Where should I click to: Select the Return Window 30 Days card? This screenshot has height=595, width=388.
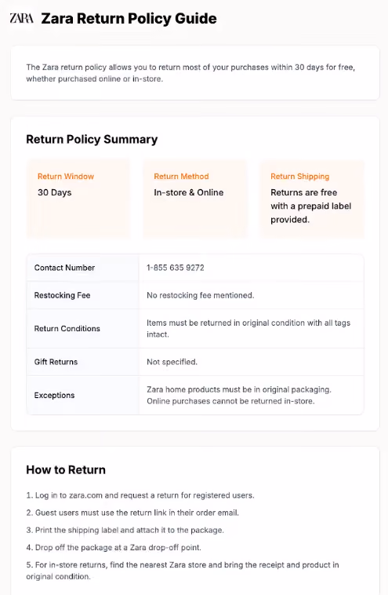click(x=78, y=199)
